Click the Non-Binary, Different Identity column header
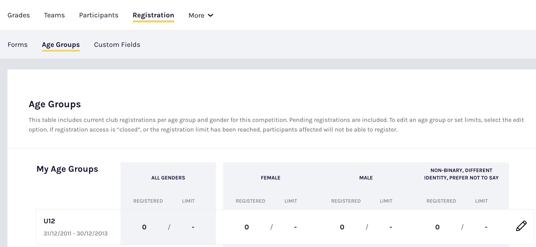 tap(461, 174)
